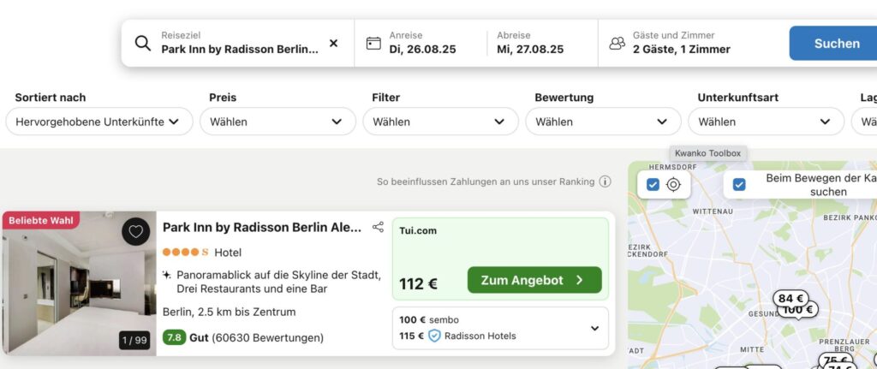Click the '112 €' price

click(x=418, y=283)
